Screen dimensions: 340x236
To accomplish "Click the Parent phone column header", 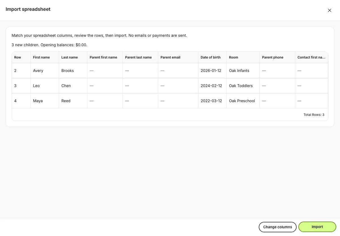I will tap(277, 57).
